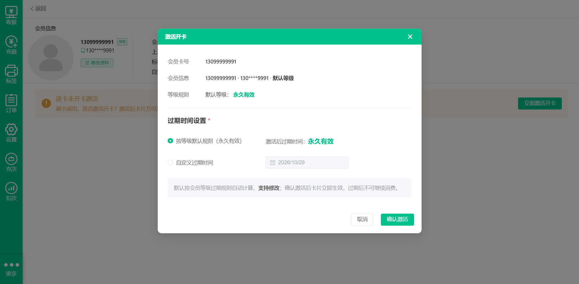Image resolution: width=579 pixels, height=284 pixels.
Task: Go back with the 返回 link
Action: 38,8
